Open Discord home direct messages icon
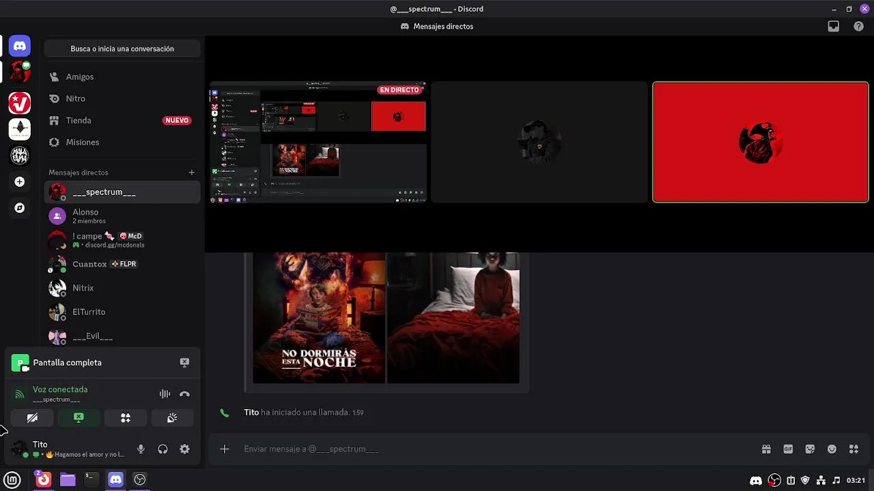 [x=20, y=46]
